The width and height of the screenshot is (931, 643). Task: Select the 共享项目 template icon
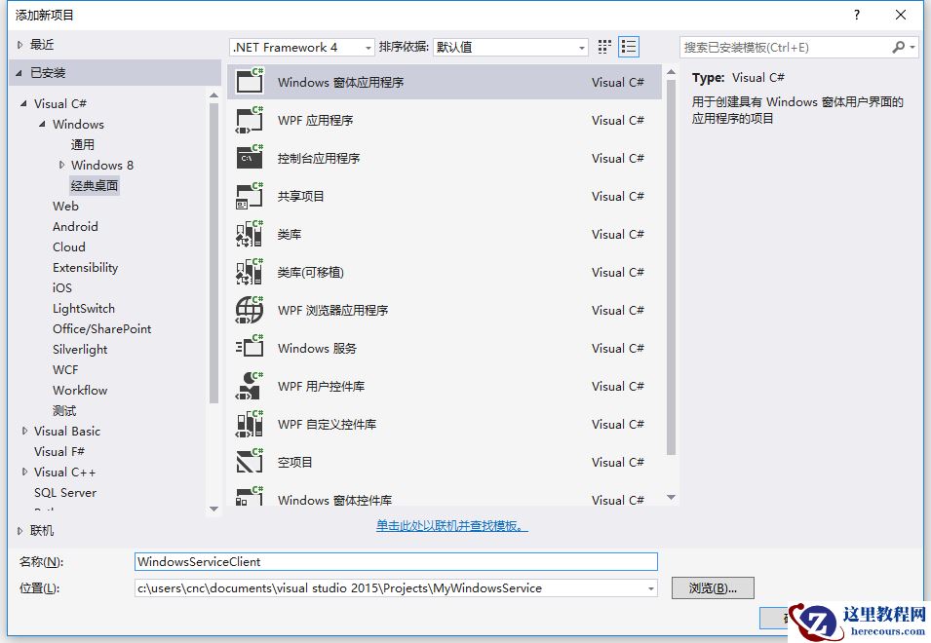[250, 196]
